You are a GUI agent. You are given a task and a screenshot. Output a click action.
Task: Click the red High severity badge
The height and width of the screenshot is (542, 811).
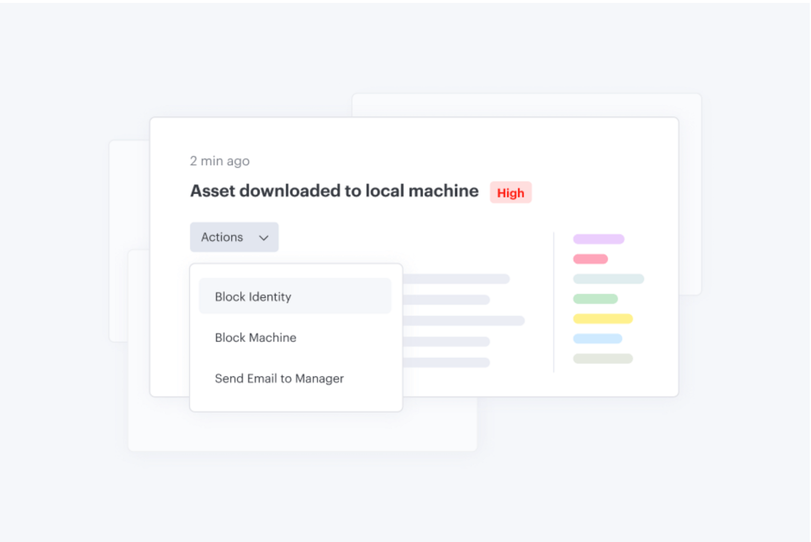(510, 193)
